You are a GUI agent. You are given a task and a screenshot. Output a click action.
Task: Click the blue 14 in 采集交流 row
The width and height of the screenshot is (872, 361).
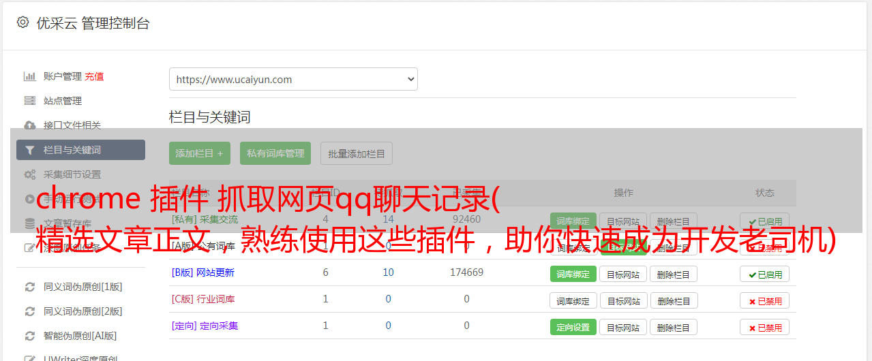point(389,219)
